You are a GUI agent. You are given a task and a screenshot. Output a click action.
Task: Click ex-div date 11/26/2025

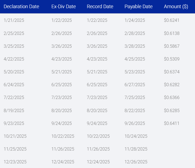pos(63,149)
